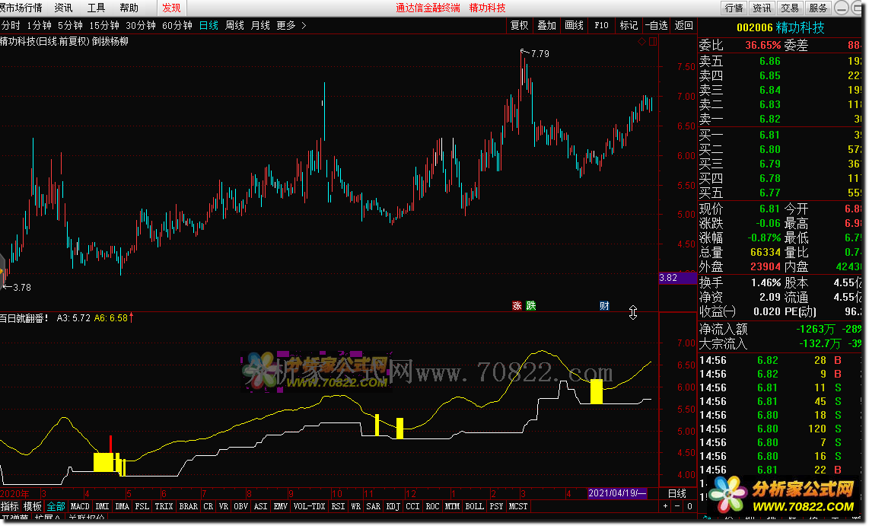The width and height of the screenshot is (869, 526).
Task: Toggle the side panel layout icon
Action: tap(653, 42)
